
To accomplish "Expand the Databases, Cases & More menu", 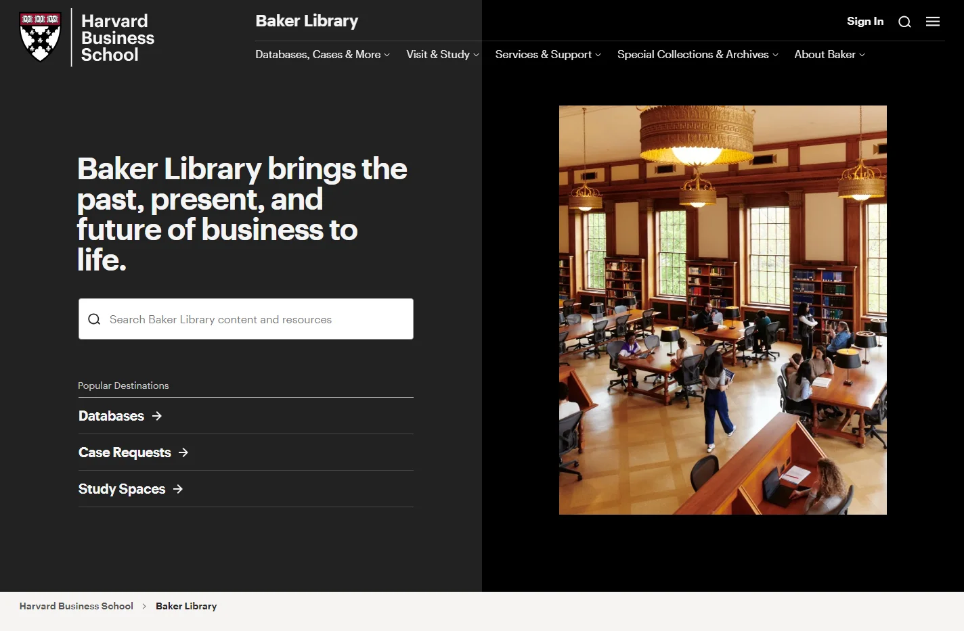I will pyautogui.click(x=322, y=54).
